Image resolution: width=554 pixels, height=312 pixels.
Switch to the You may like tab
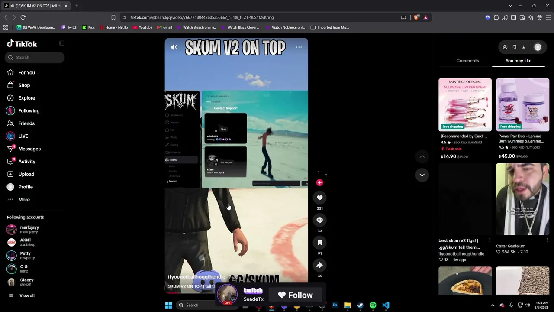(519, 61)
